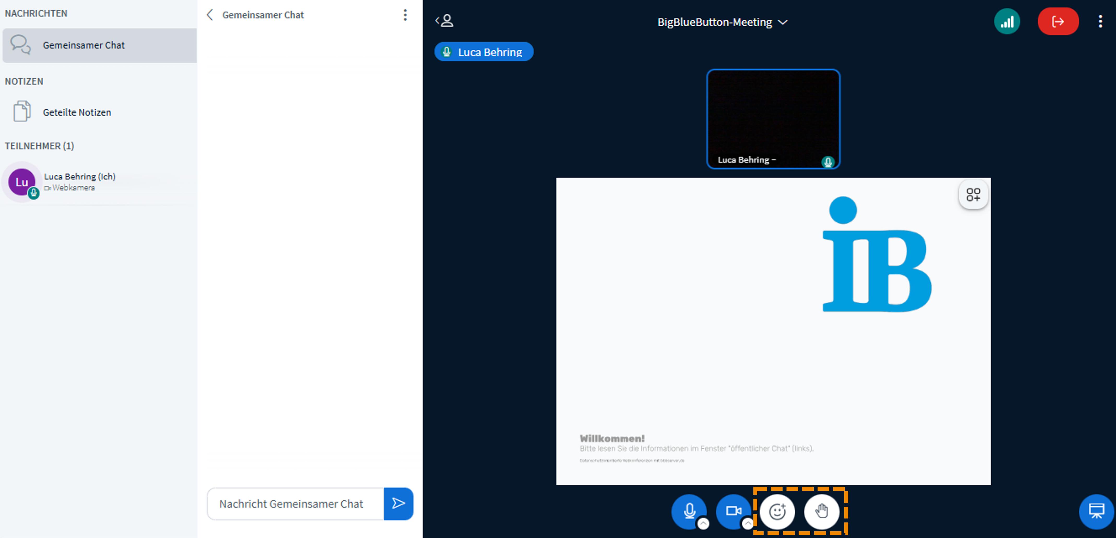Viewport: 1116px width, 538px height.
Task: Collapse the participants sidebar
Action: tap(445, 20)
